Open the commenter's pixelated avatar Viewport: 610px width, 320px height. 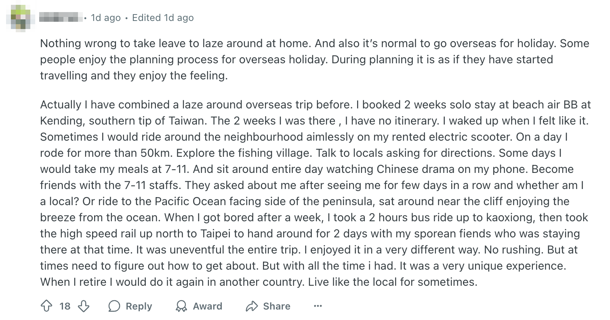point(21,18)
